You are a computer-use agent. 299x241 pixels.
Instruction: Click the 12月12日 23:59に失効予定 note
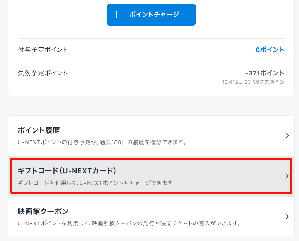point(253,82)
